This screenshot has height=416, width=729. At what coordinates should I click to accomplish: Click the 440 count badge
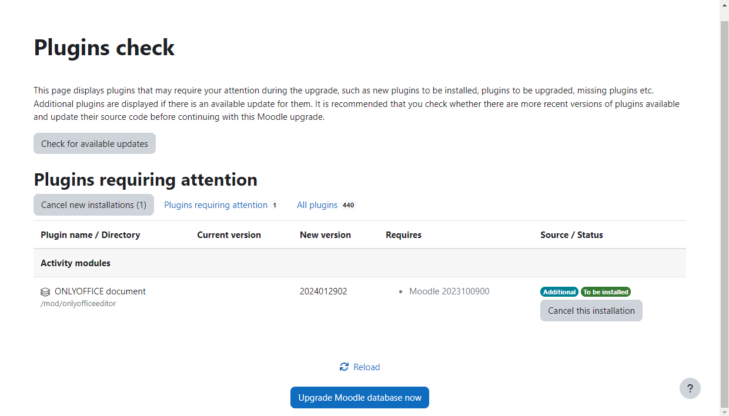tap(349, 206)
